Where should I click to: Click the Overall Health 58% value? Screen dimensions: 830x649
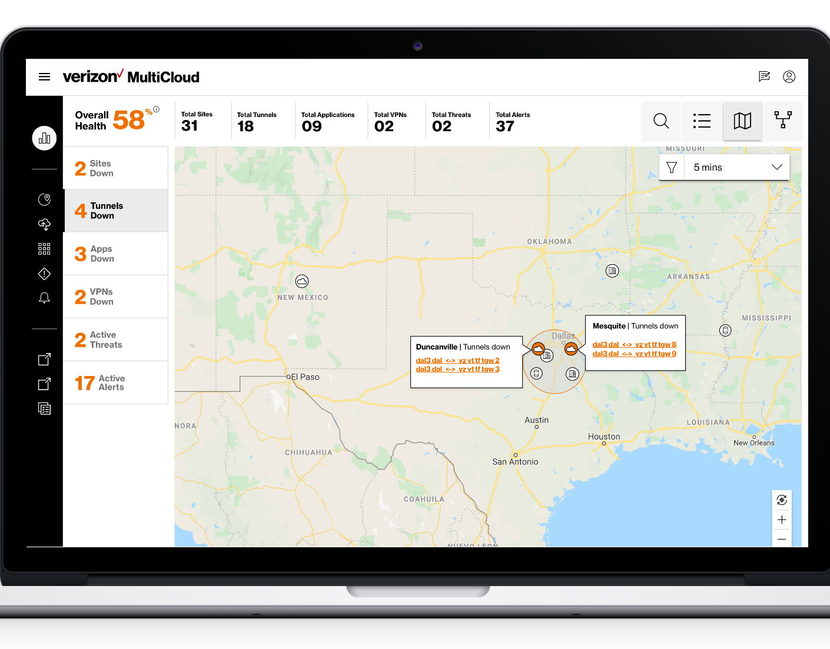(x=132, y=120)
